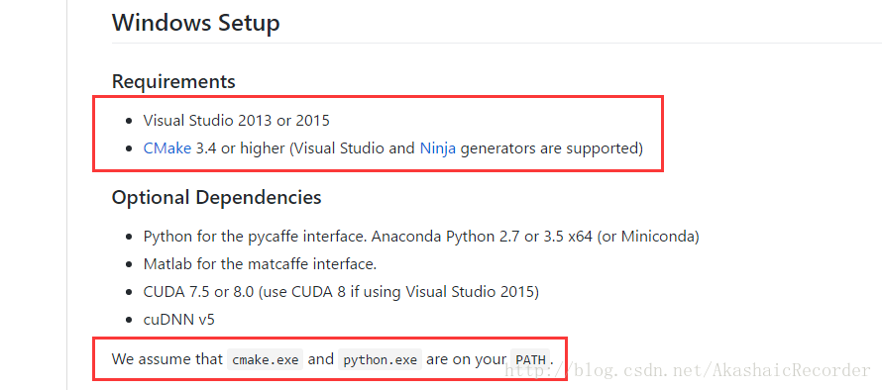Click the cmake.exe inline code snippet
Viewport: 882px width, 390px height.
265,359
